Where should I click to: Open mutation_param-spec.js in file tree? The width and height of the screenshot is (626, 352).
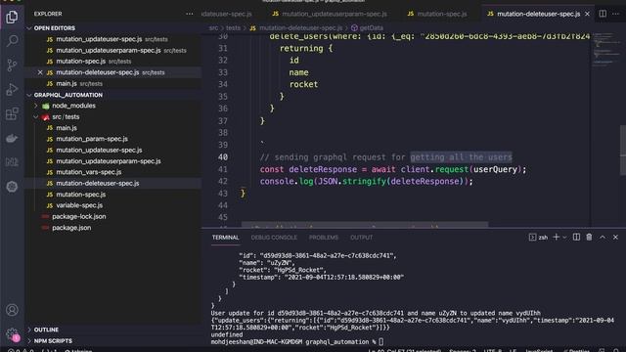tap(92, 139)
